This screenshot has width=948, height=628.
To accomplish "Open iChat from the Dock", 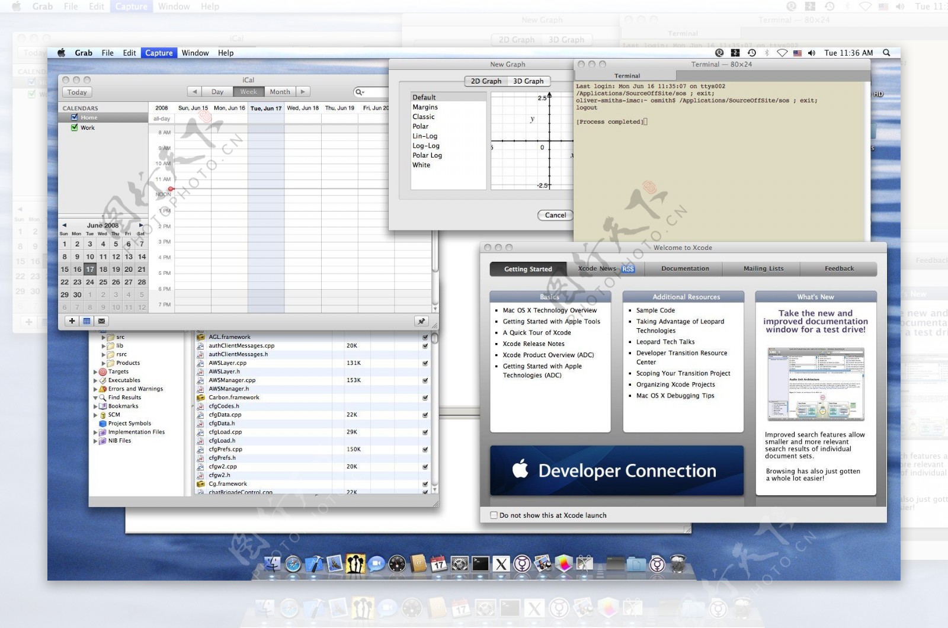I will coord(376,563).
